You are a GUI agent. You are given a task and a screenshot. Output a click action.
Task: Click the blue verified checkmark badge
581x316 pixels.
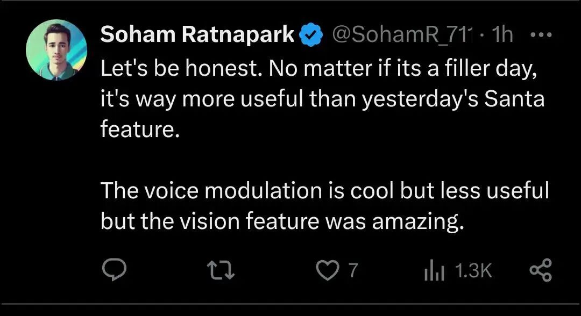(310, 35)
